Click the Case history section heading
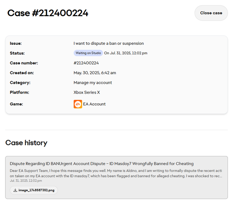Screen dimensions: 235x200 [x=26, y=143]
